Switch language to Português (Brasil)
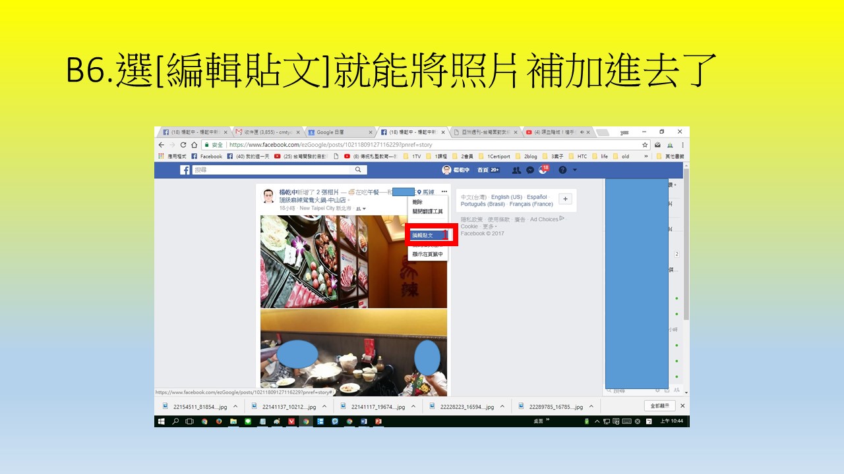The height and width of the screenshot is (474, 844). point(483,204)
